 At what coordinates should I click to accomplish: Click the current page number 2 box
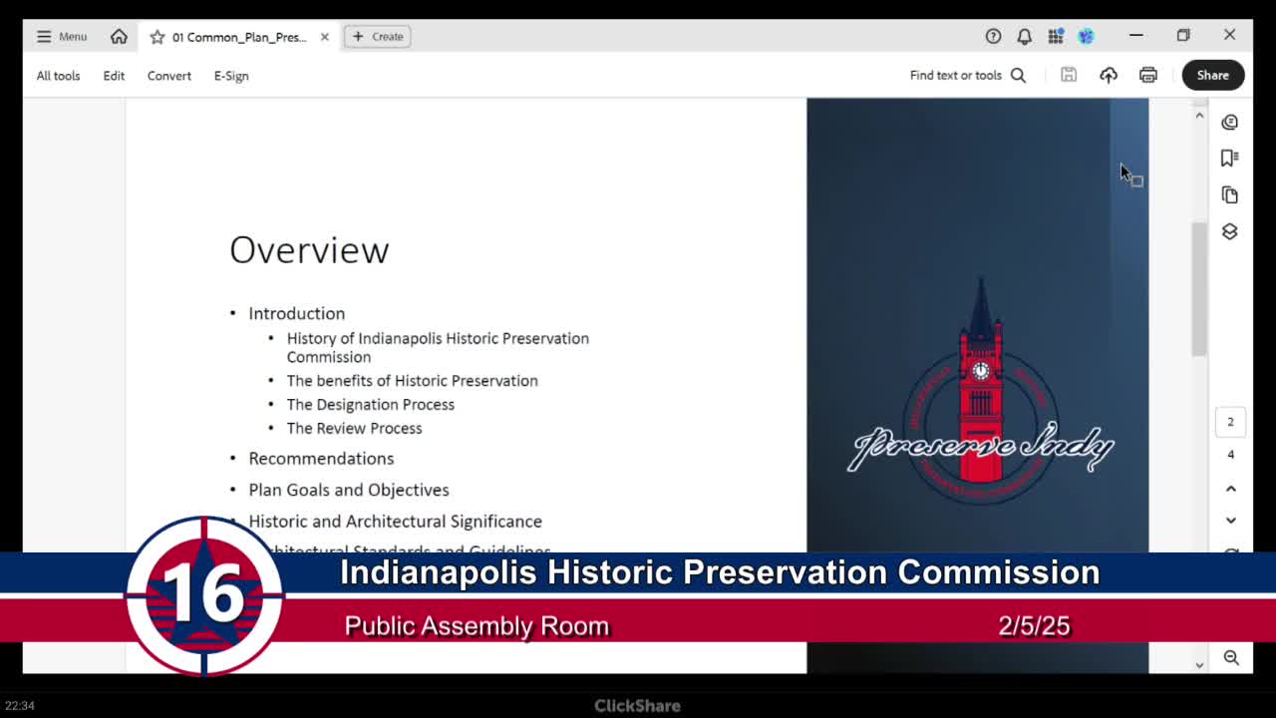coord(1230,422)
